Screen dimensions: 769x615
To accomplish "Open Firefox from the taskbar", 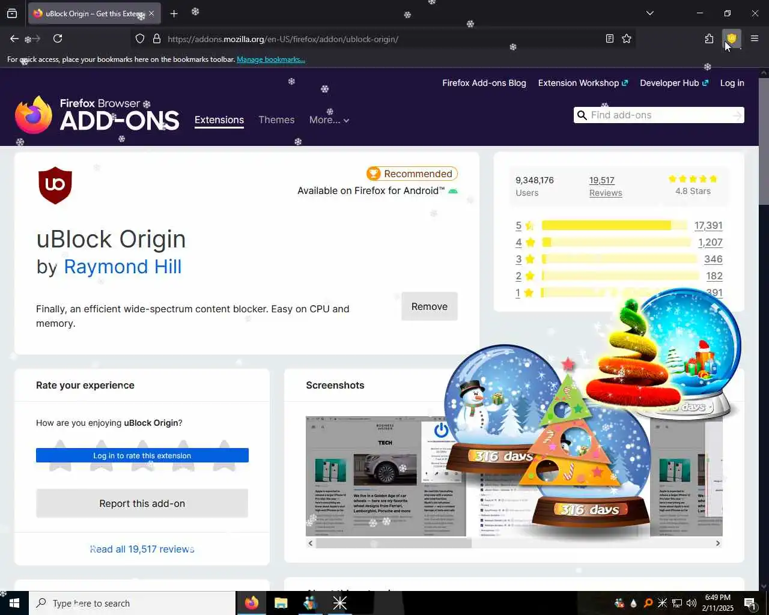I will pyautogui.click(x=251, y=603).
